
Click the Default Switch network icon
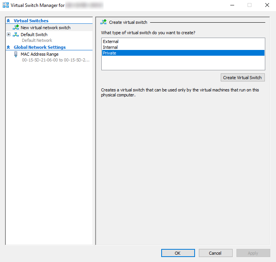[x=16, y=35]
